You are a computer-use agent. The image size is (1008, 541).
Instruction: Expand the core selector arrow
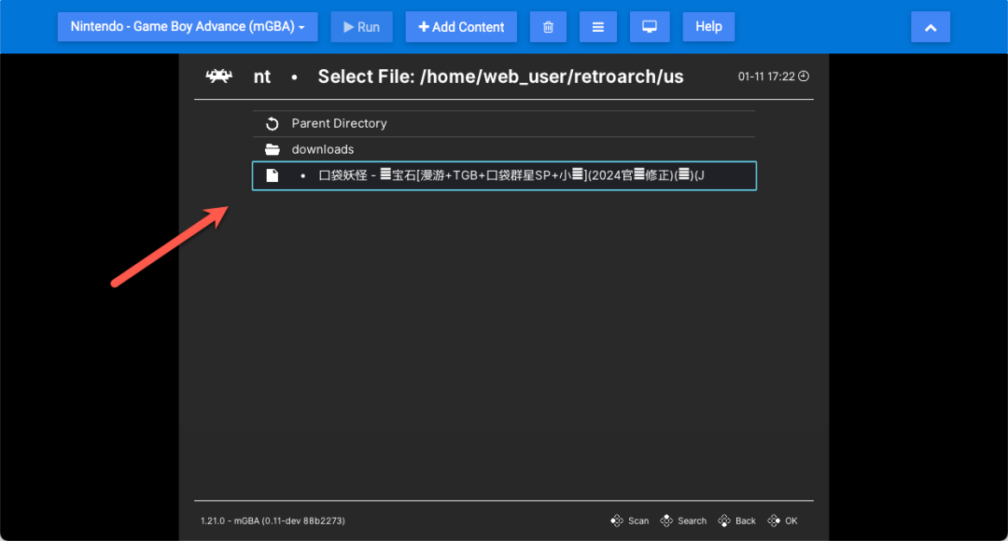[300, 26]
